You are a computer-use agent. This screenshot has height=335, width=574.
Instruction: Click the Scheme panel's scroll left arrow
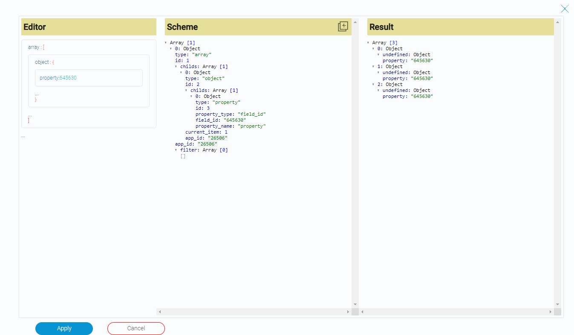point(160,312)
